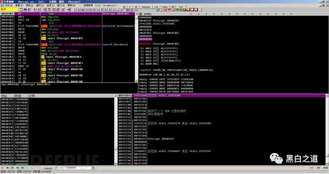
Task: Open the Command bar dropdown arrow
Action: [x=93, y=168]
